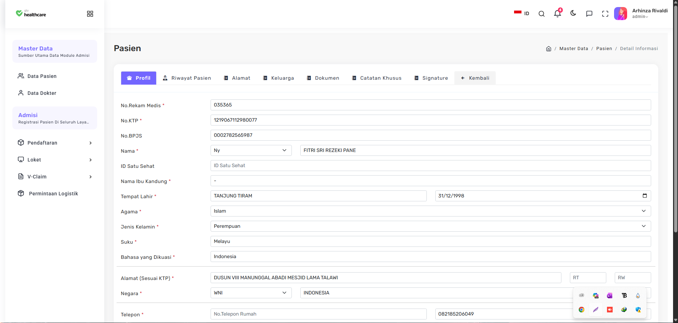Open OneNote from the system tray

pyautogui.click(x=610, y=295)
